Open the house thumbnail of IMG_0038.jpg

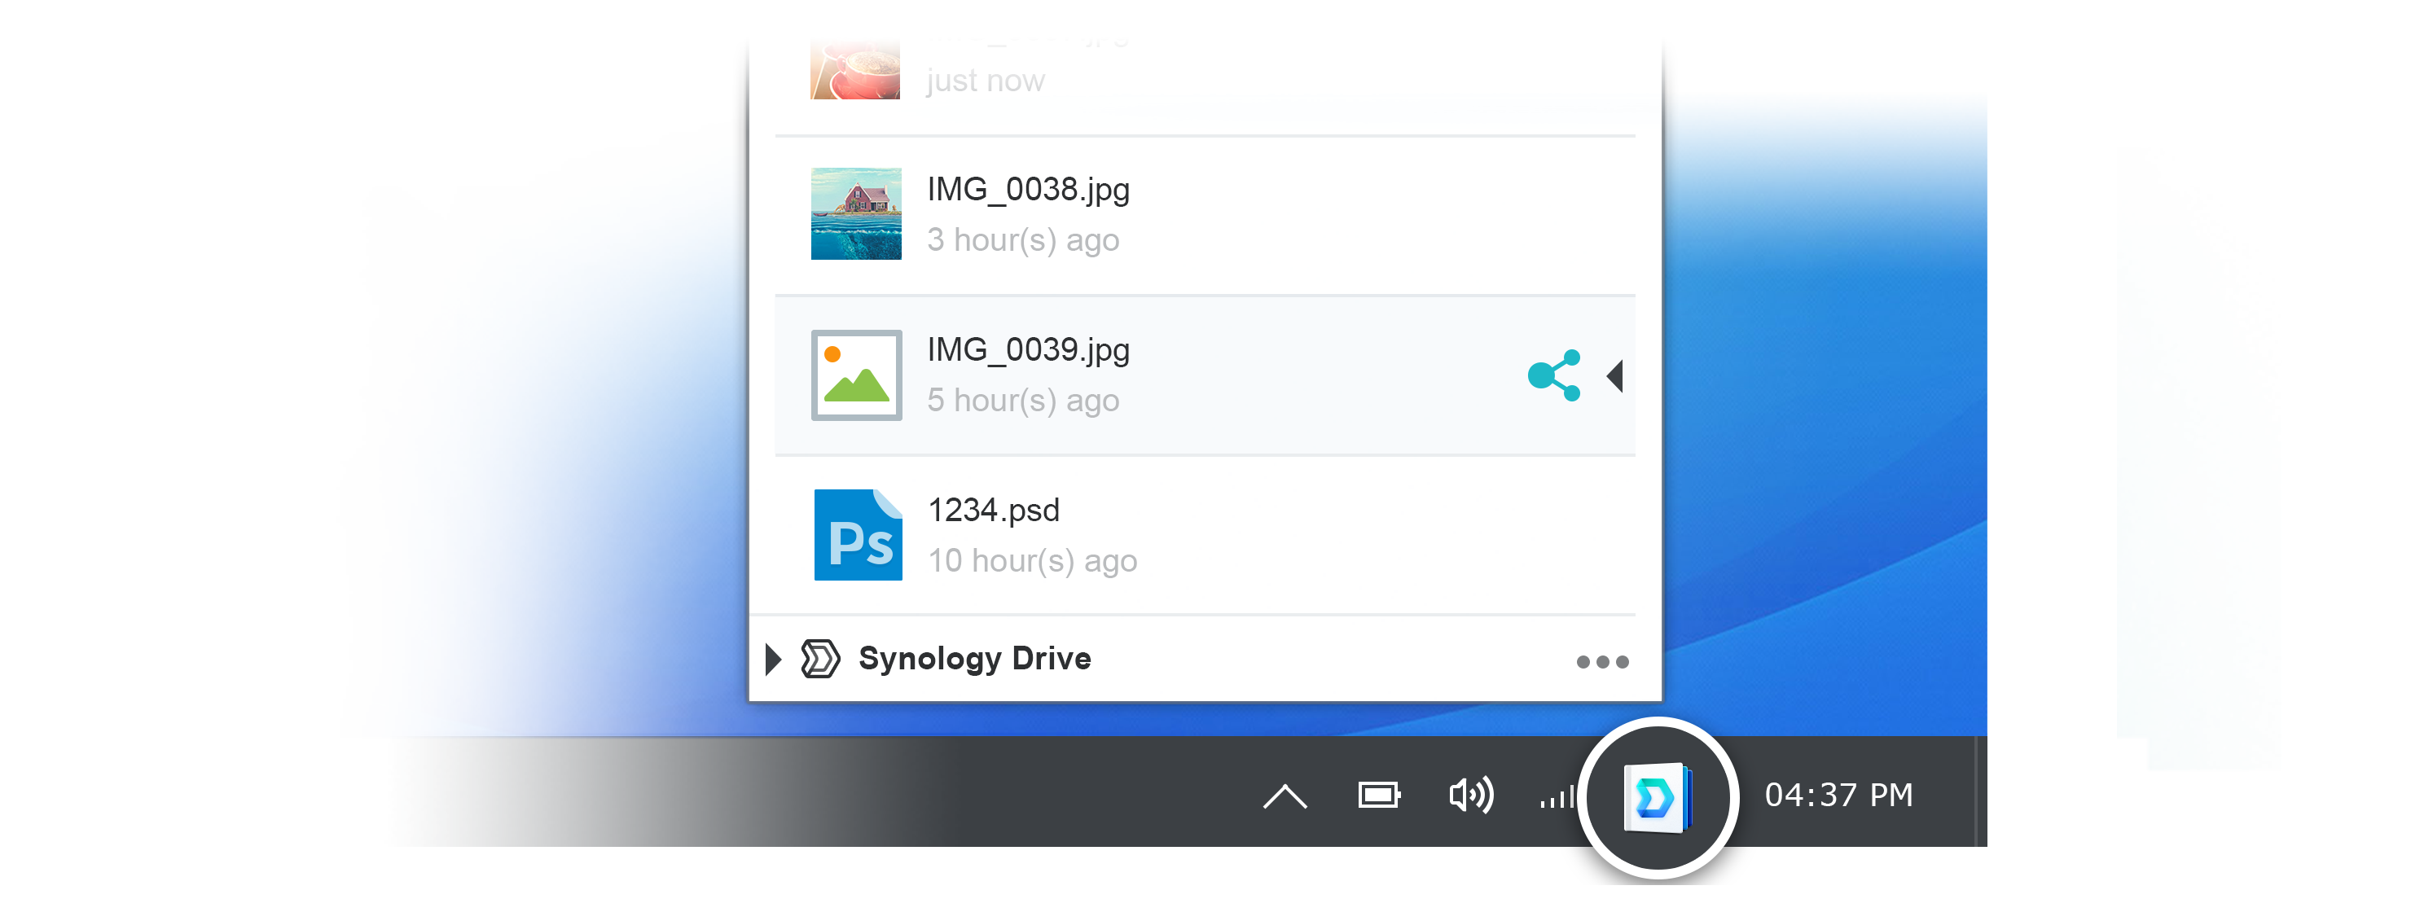pyautogui.click(x=855, y=214)
